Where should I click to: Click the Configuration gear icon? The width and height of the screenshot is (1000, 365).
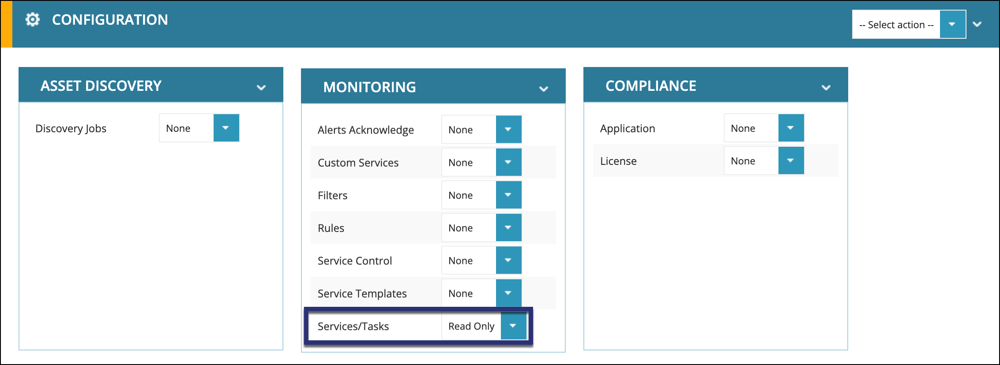tap(33, 19)
